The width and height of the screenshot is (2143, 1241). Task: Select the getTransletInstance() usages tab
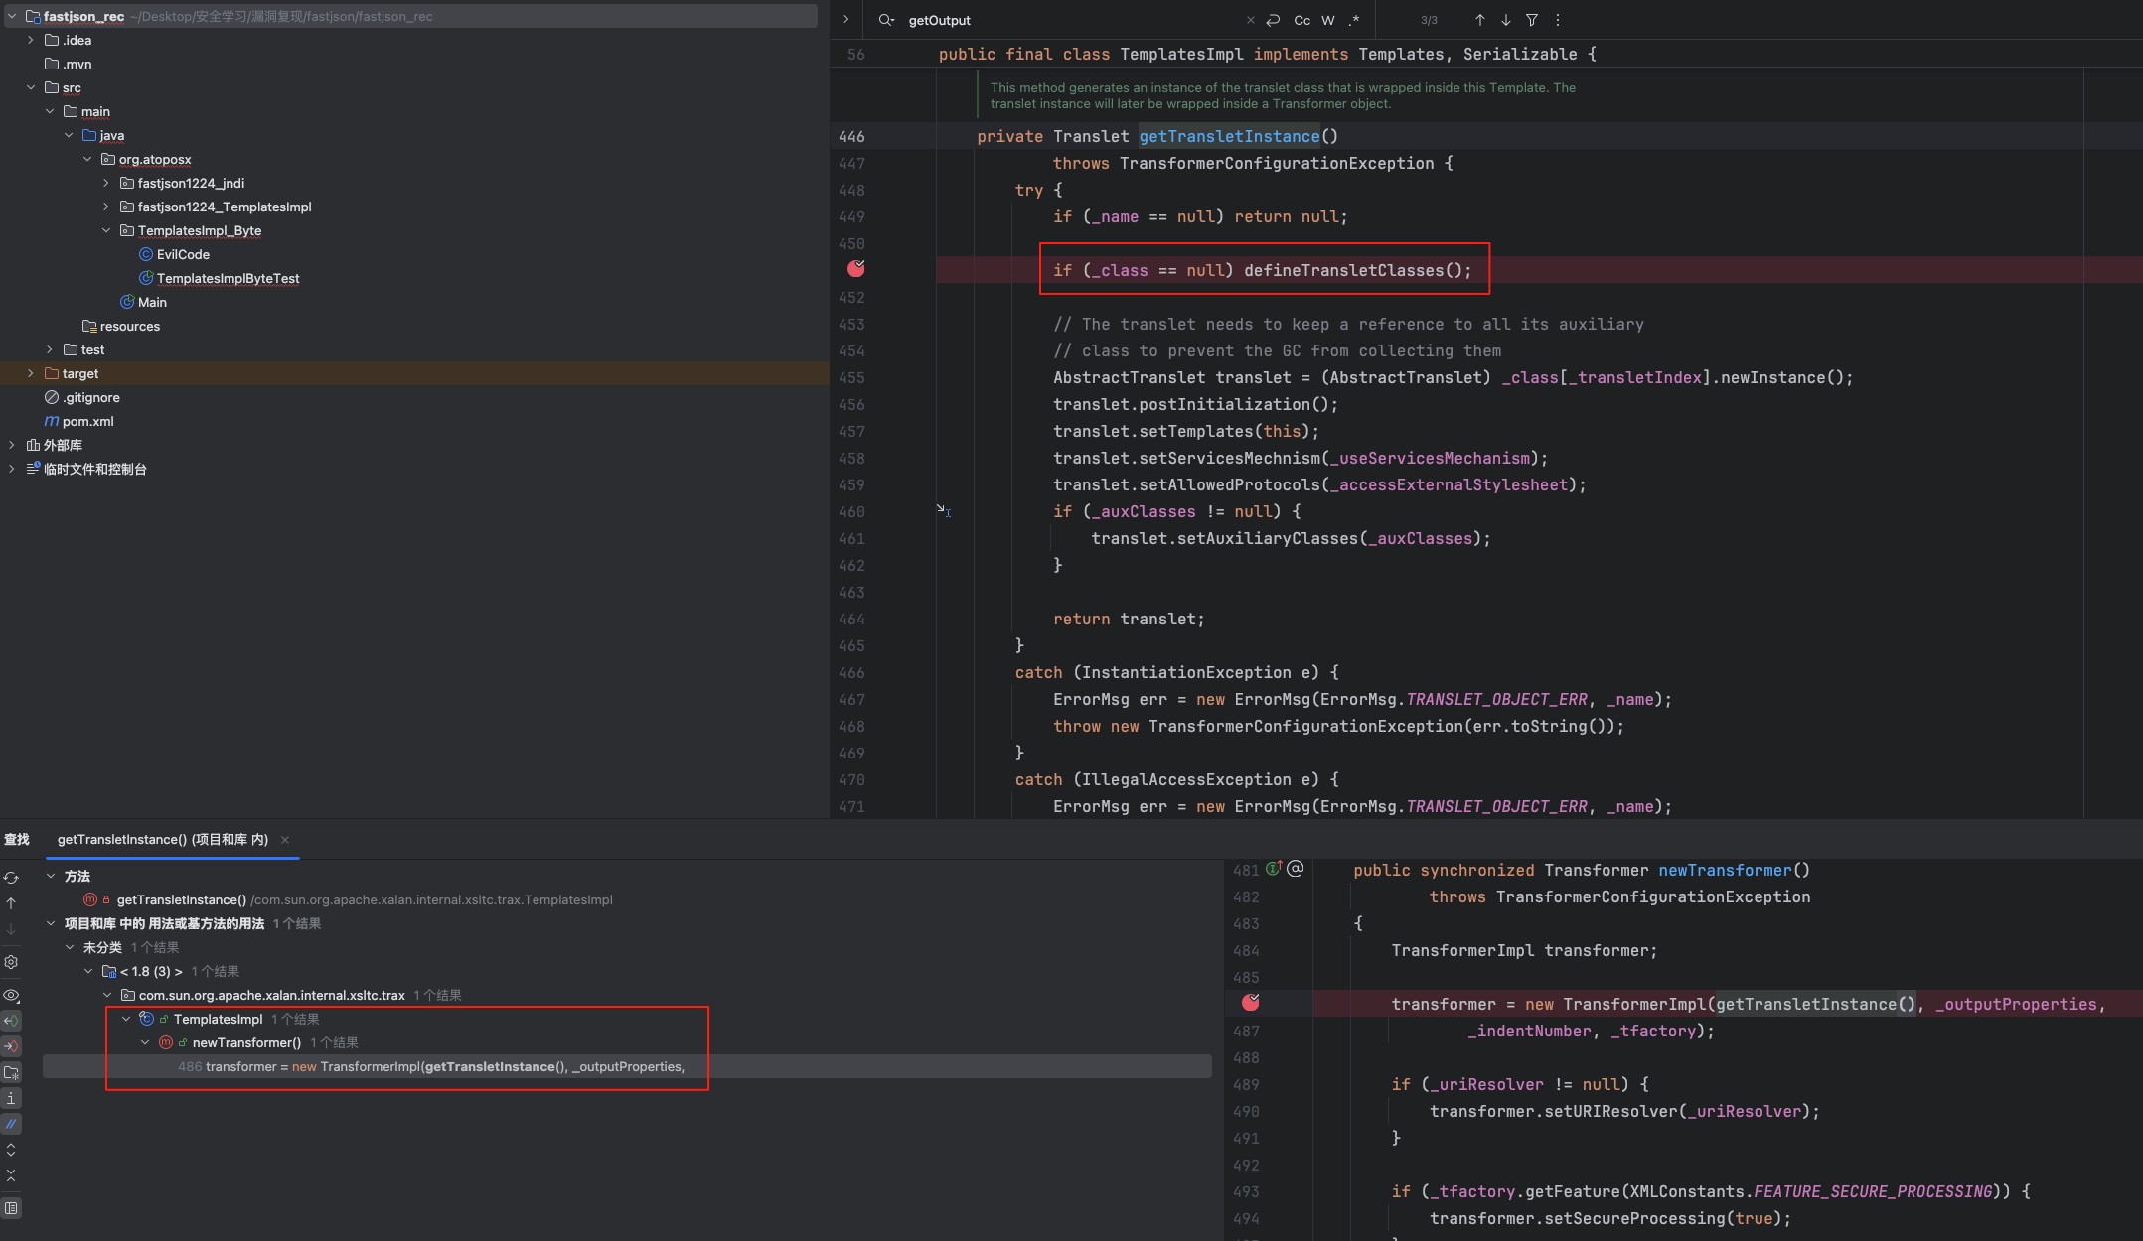coord(163,839)
